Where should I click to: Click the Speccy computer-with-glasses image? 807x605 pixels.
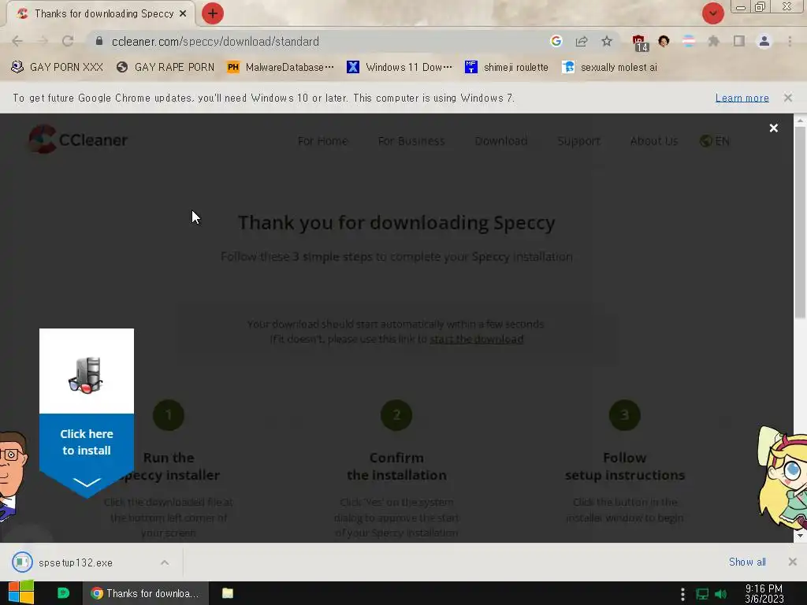click(x=86, y=375)
